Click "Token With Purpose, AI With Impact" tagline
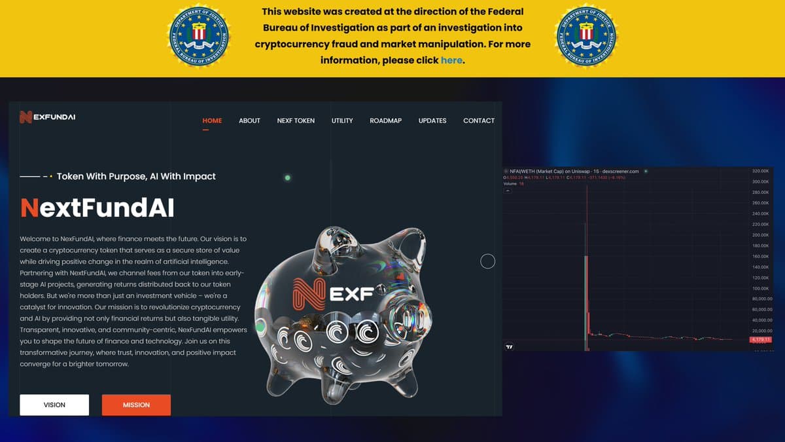The width and height of the screenshot is (785, 442). pyautogui.click(x=136, y=176)
